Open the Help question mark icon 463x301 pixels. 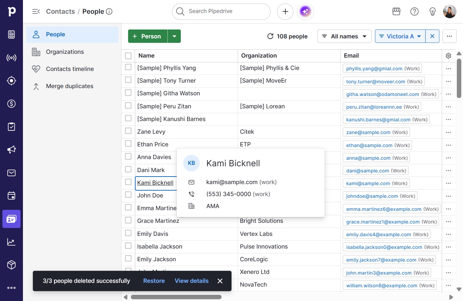(414, 12)
